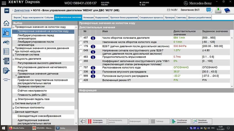
Task: Expand 'Топливная система' tree node
Action: pos(13,55)
